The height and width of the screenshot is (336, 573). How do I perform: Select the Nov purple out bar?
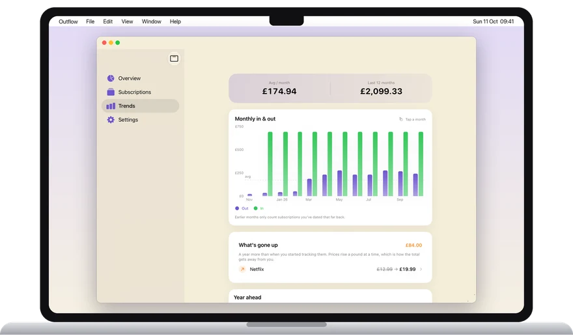coord(249,195)
